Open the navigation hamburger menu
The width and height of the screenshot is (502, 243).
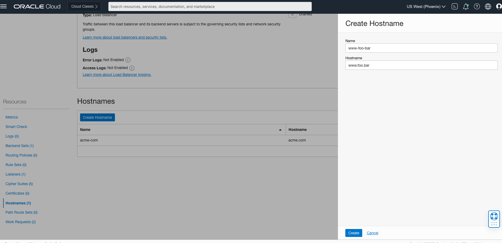coord(4,6)
